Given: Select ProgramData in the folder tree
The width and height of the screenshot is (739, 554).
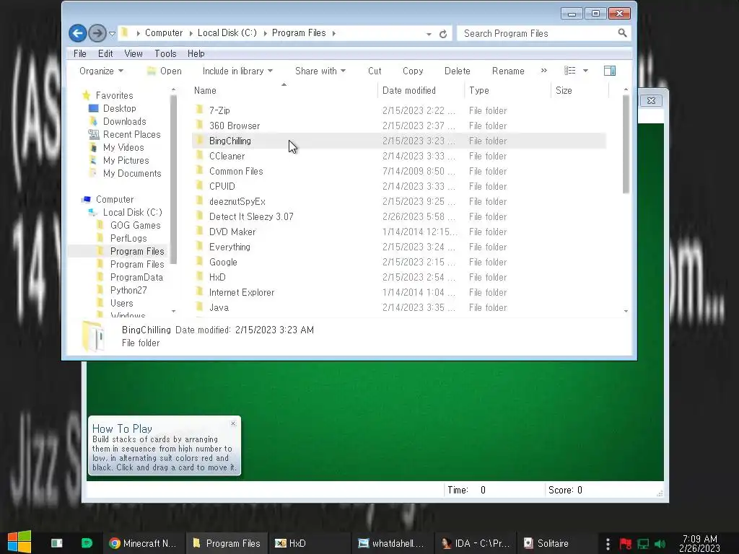Looking at the screenshot, I should coord(136,278).
